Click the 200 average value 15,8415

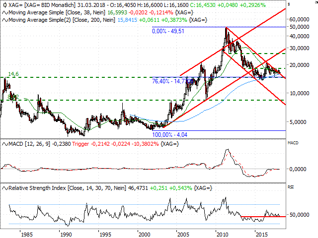coord(127,20)
